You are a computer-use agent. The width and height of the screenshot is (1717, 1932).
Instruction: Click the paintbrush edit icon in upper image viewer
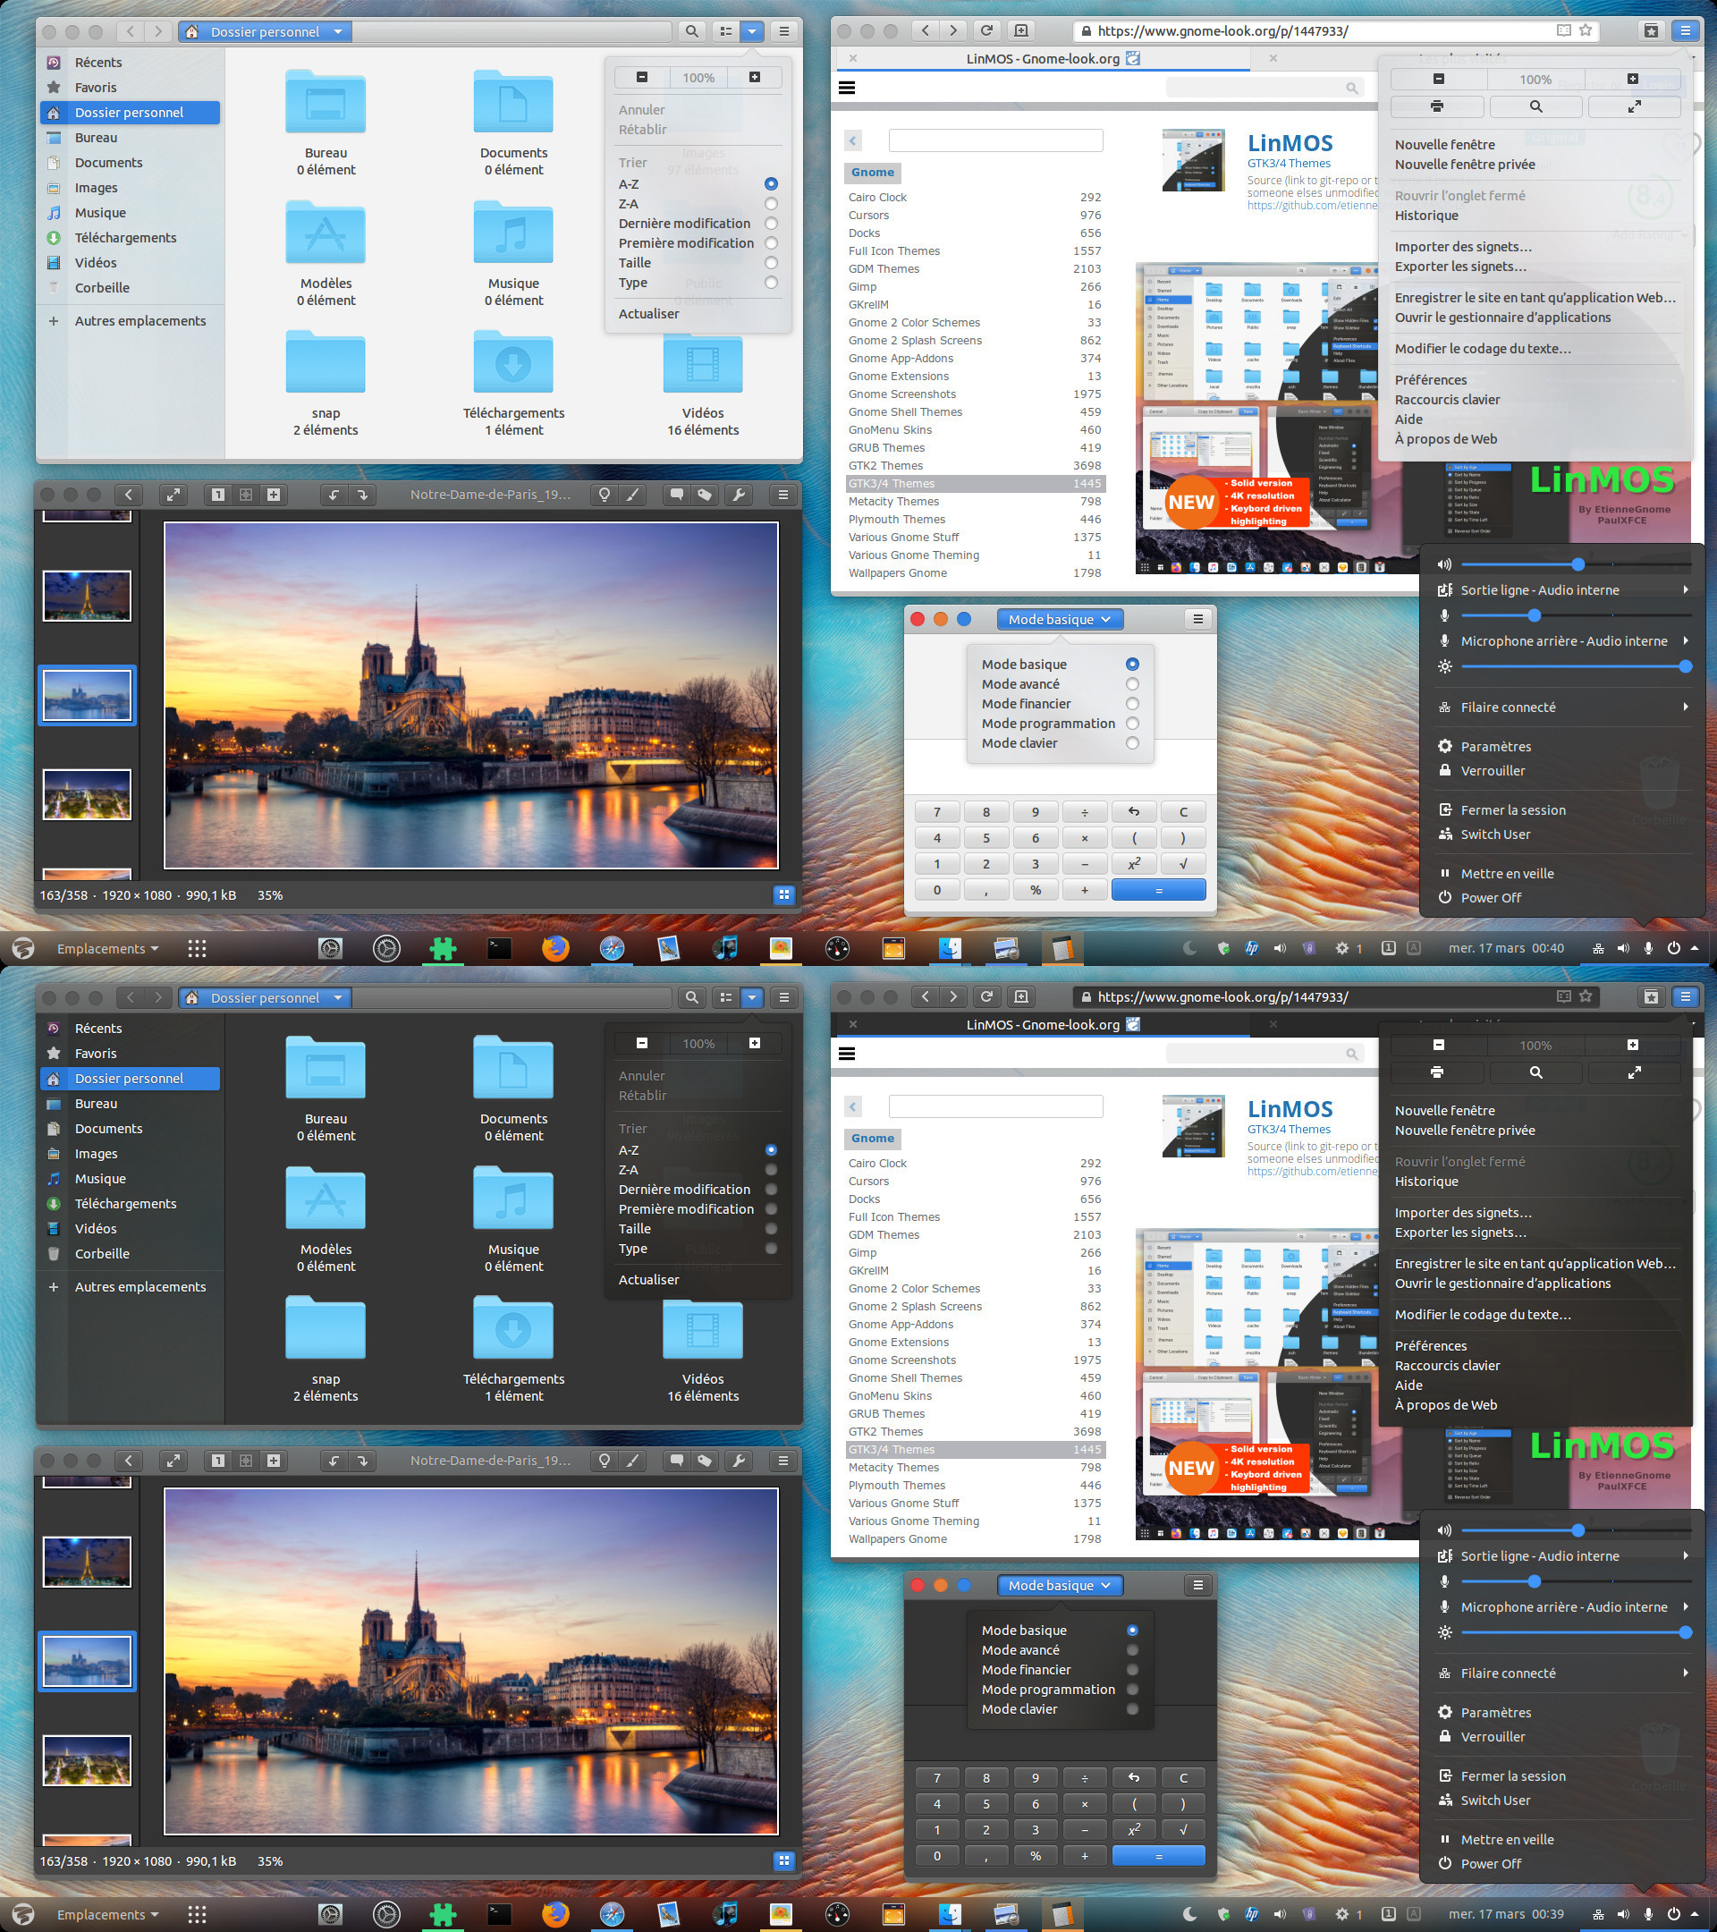(x=632, y=495)
